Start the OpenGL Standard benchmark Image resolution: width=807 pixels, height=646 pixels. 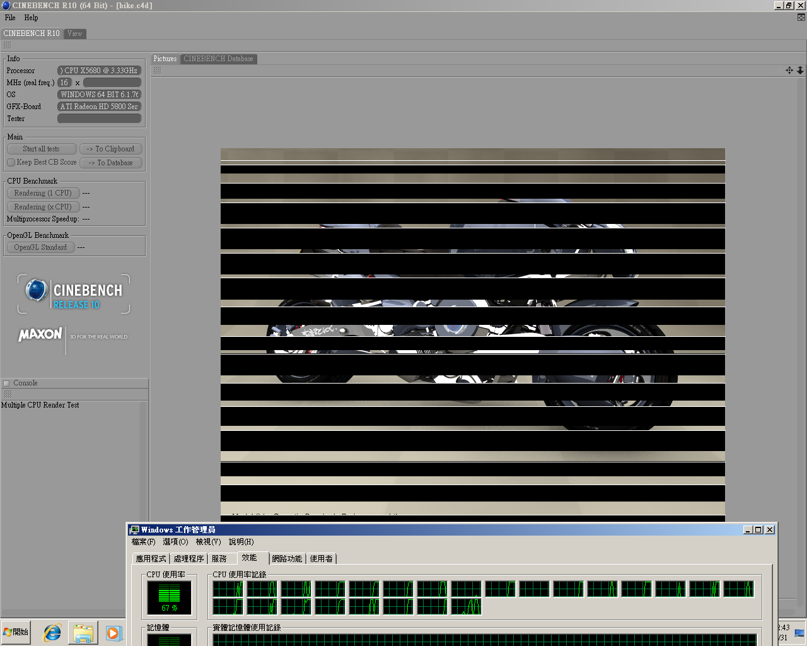point(40,247)
